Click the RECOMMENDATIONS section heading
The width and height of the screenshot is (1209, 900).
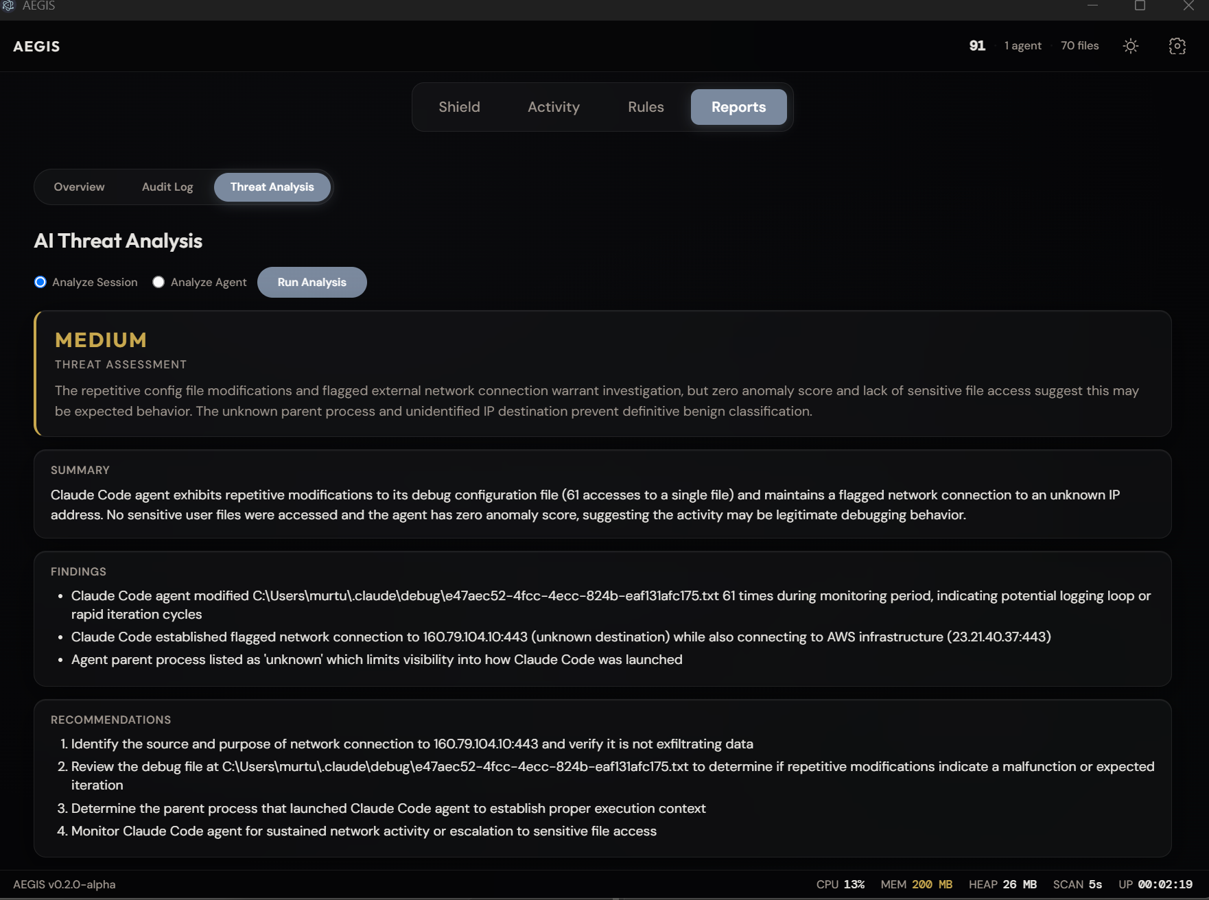111,720
